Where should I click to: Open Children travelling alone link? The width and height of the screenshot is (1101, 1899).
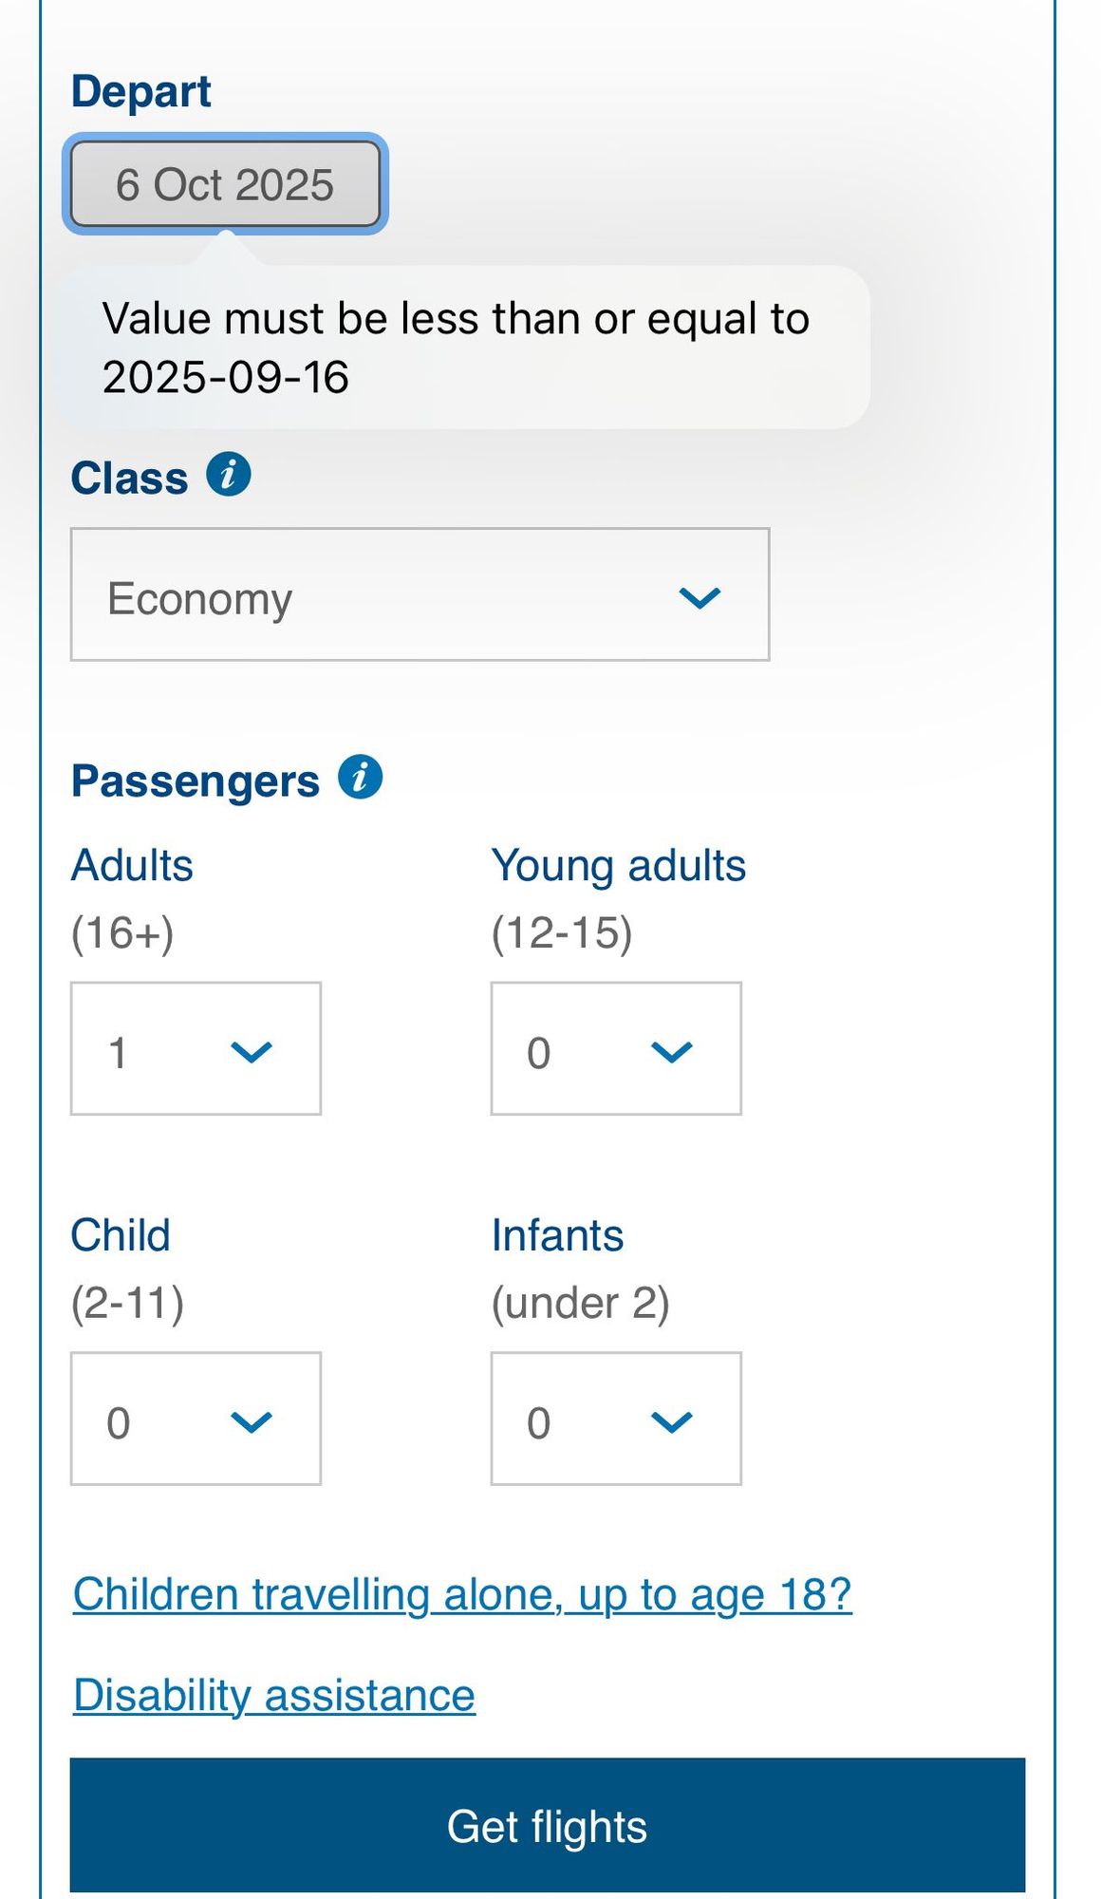pos(462,1594)
